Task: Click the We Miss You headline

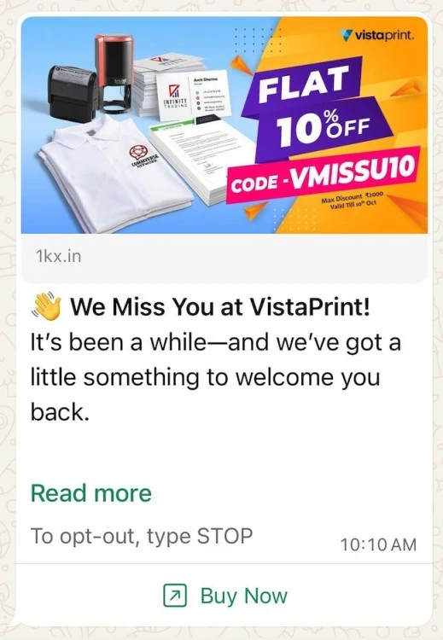Action: 220,306
